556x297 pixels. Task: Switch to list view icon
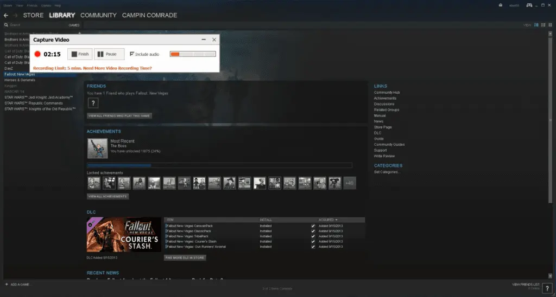(x=543, y=25)
